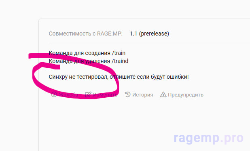
Task: Click the Жалоба report icon
Action: coord(54,94)
